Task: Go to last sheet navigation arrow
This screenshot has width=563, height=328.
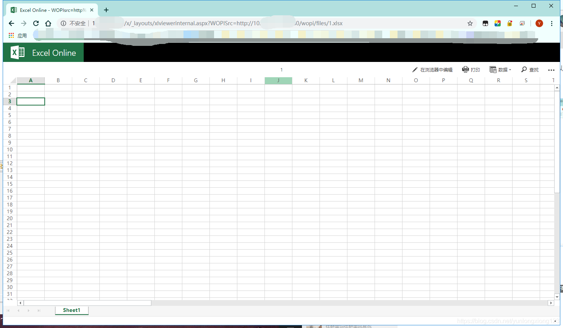Action: (x=39, y=310)
